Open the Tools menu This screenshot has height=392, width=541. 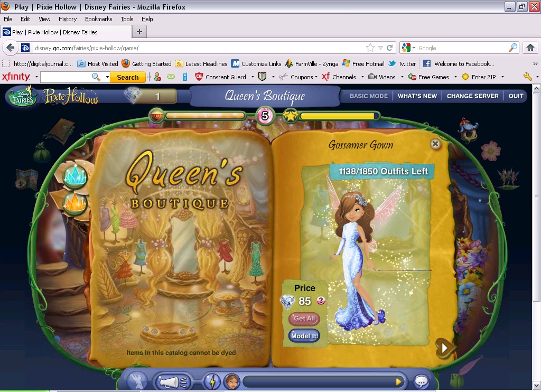pos(127,19)
